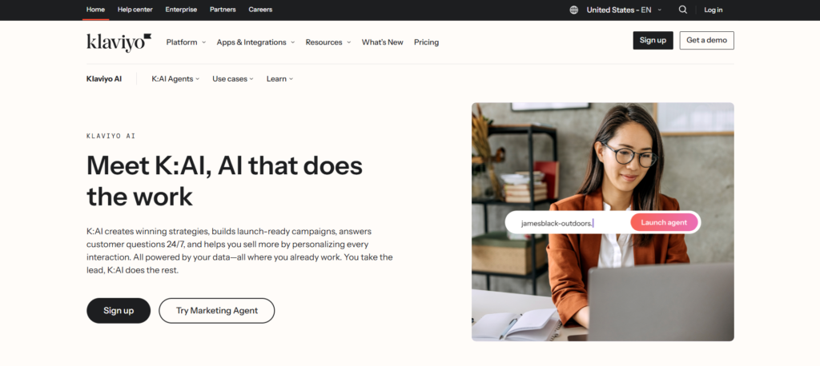Open the Pricing page
This screenshot has width=820, height=366.
tap(426, 42)
